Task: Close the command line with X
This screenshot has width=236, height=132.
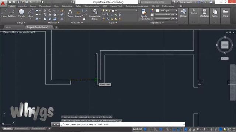Action: click(54, 125)
